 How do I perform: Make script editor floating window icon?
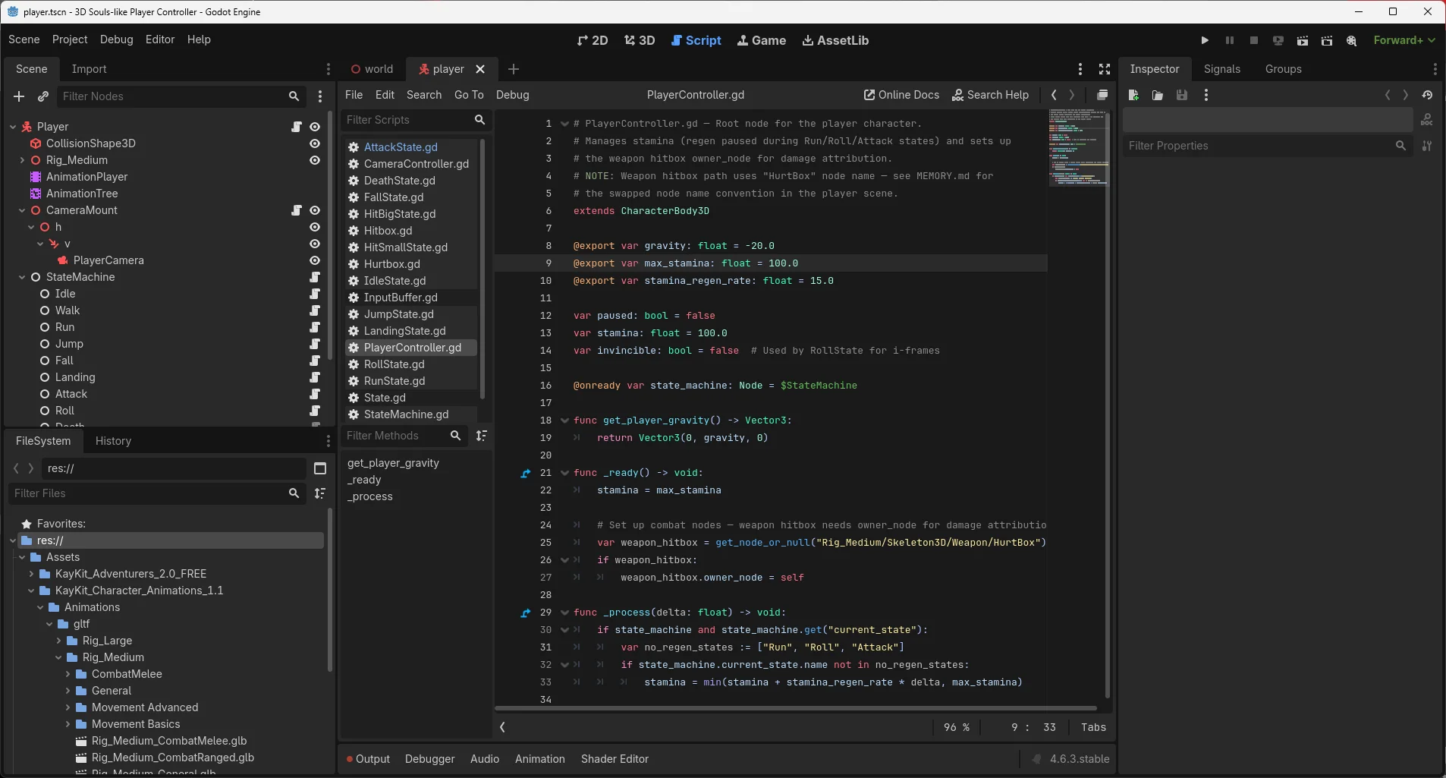[1102, 95]
